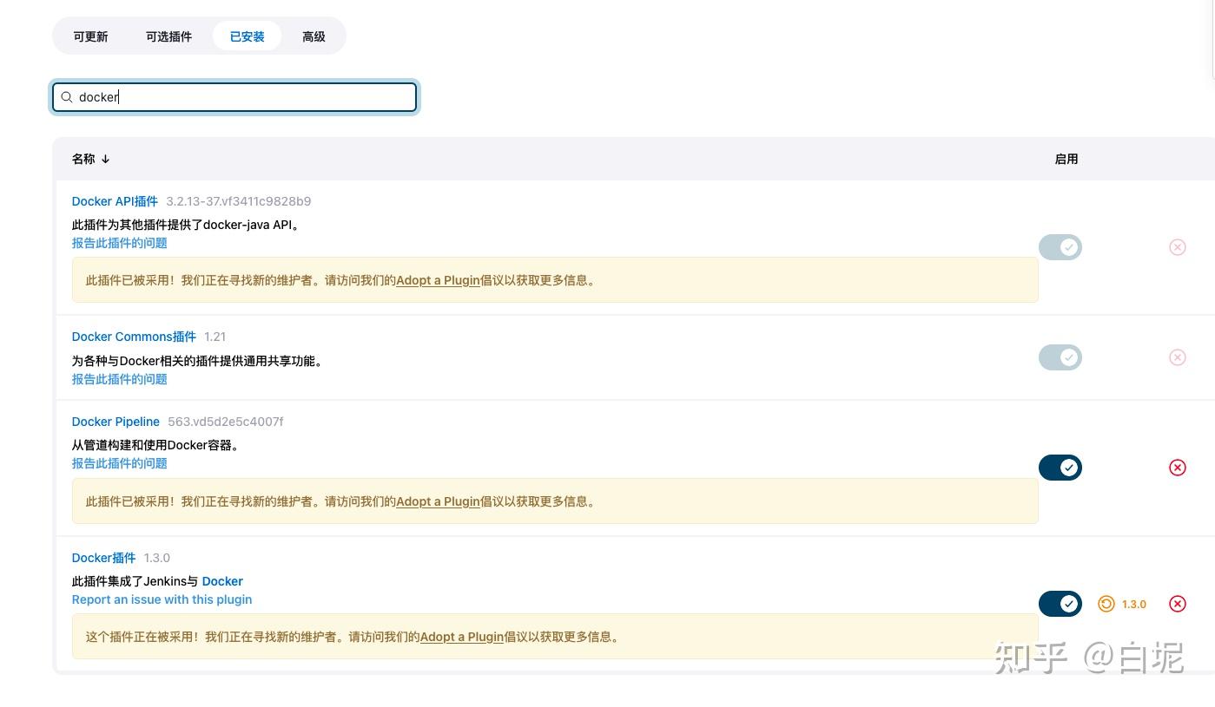Select the 已安装 tab
This screenshot has height=707, width=1215.
point(247,36)
